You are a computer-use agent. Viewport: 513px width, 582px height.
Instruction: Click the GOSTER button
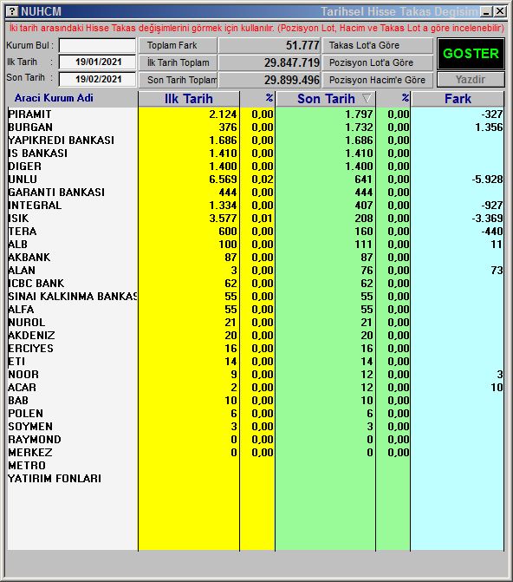coord(471,54)
